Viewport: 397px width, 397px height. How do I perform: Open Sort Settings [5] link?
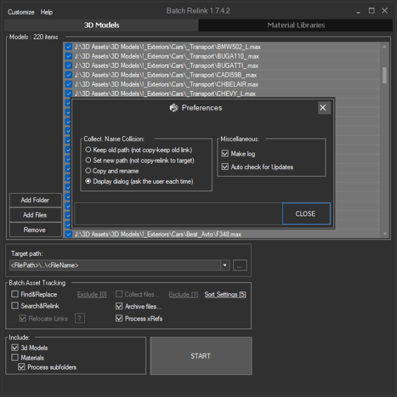pos(225,294)
